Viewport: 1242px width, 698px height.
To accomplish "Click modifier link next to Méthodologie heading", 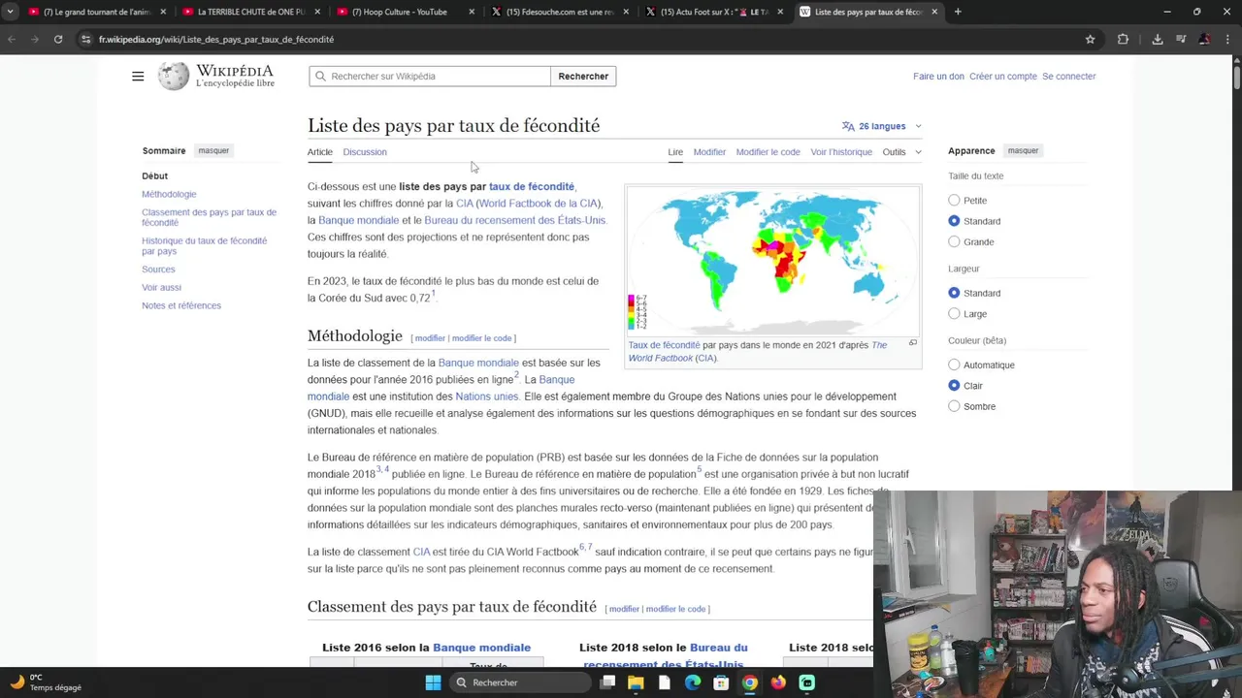I will click(430, 338).
